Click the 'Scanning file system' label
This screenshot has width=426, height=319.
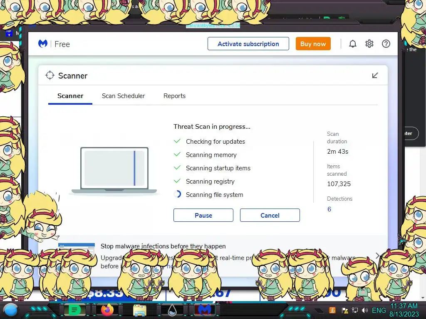click(x=214, y=194)
